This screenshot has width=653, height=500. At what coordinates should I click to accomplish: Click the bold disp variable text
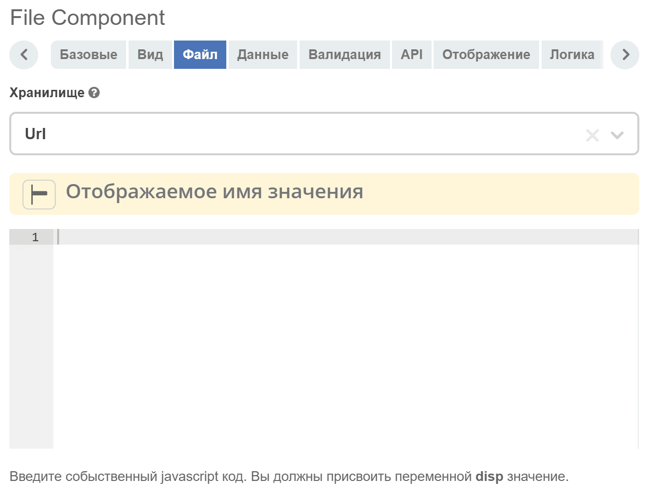pyautogui.click(x=489, y=477)
